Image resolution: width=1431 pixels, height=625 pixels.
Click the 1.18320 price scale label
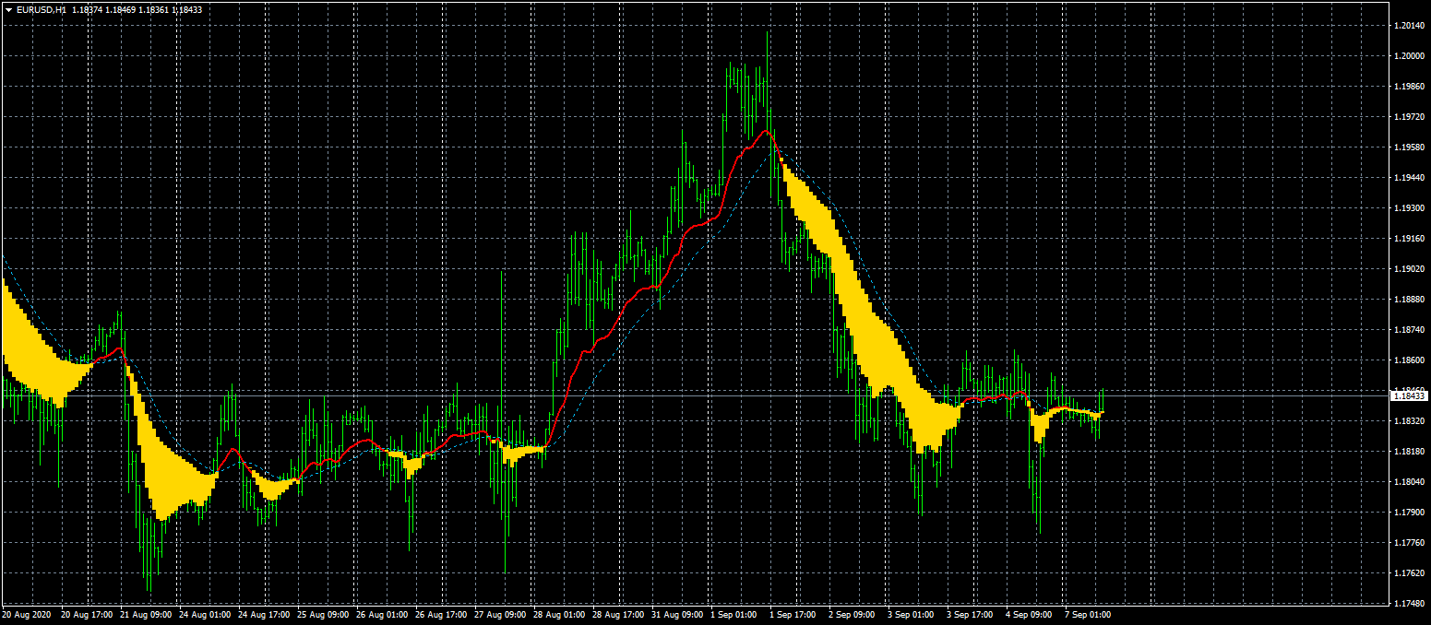click(x=1408, y=421)
